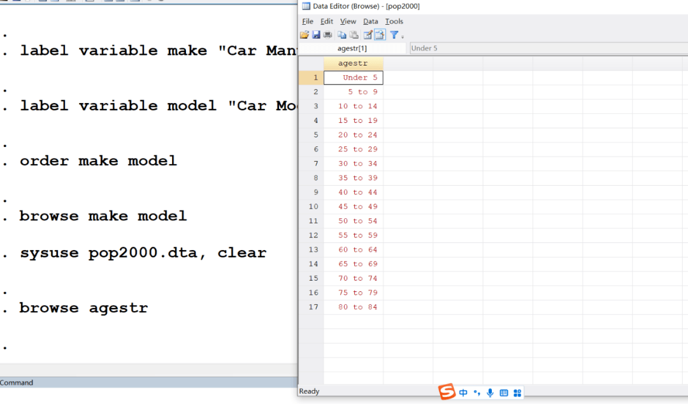Click the Data Editor window title icon
The width and height of the screenshot is (688, 404).
point(306,6)
